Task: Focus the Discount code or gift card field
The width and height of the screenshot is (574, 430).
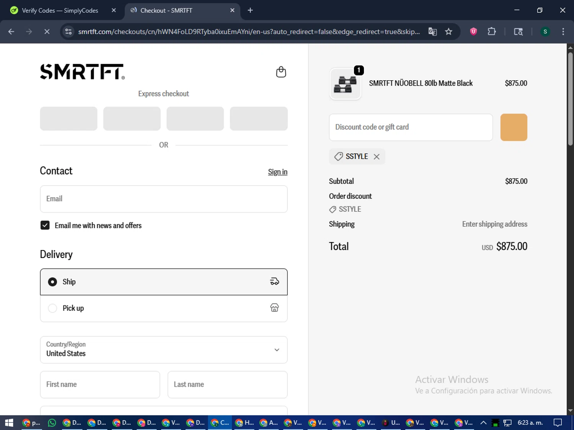Action: pos(411,127)
